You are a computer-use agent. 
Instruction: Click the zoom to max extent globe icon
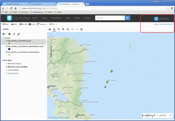pyautogui.click(x=50, y=29)
